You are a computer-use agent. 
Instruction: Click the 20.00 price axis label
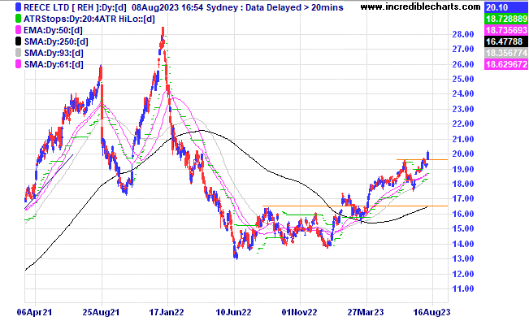(463, 154)
